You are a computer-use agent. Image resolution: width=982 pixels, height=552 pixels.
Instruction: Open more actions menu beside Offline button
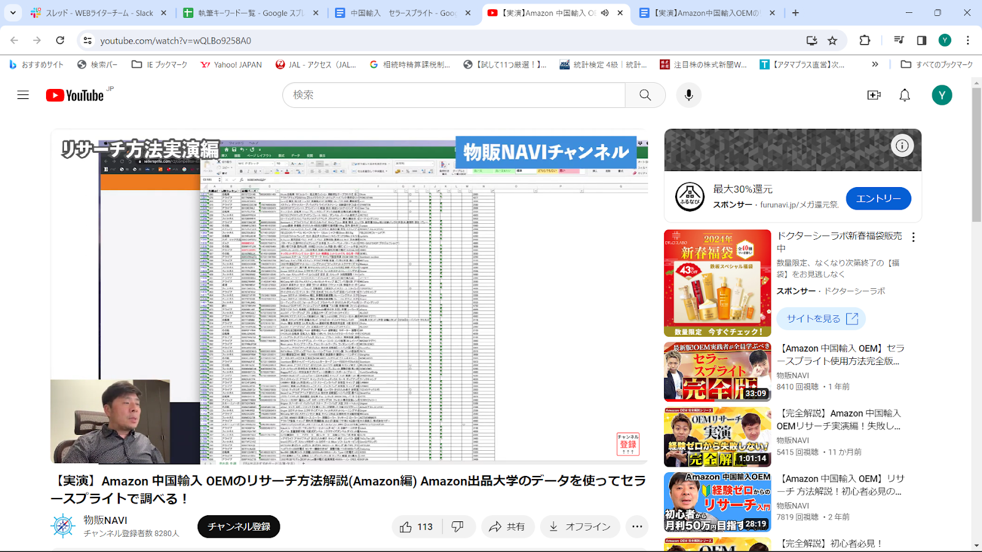click(x=637, y=527)
